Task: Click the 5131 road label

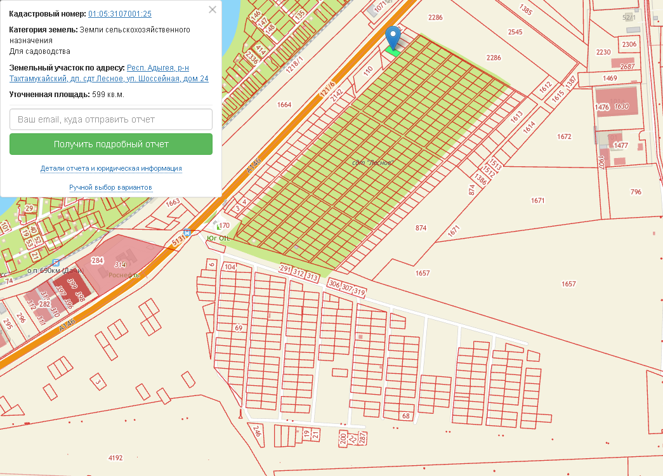Action: tap(178, 241)
